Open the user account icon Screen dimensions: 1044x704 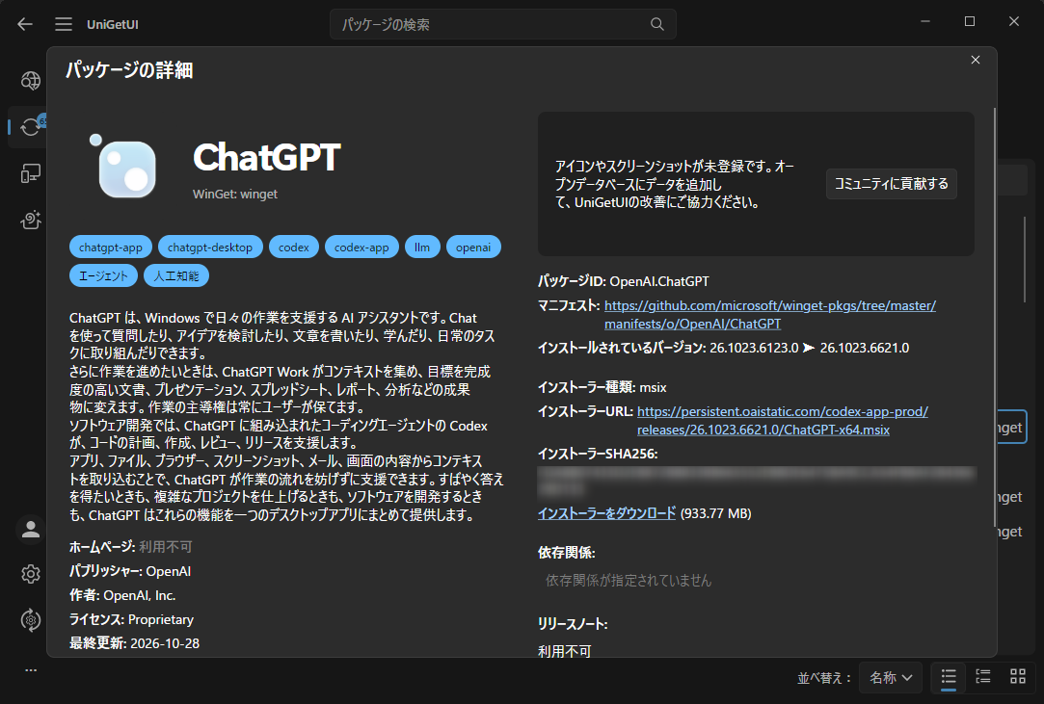(x=31, y=530)
